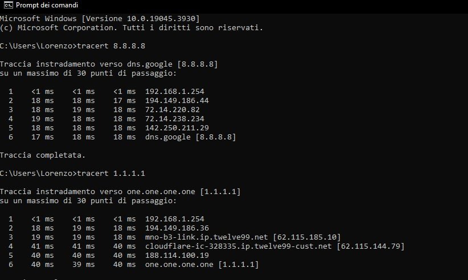The width and height of the screenshot is (468, 280).
Task: Select the IP address 194.149.186.44
Action: coord(177,101)
